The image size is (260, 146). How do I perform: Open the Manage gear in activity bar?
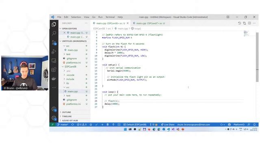(54, 118)
